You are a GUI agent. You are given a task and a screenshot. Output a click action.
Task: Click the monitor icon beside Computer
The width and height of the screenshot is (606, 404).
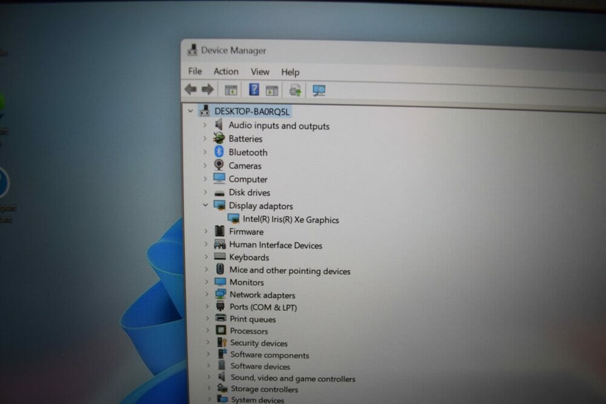click(219, 178)
